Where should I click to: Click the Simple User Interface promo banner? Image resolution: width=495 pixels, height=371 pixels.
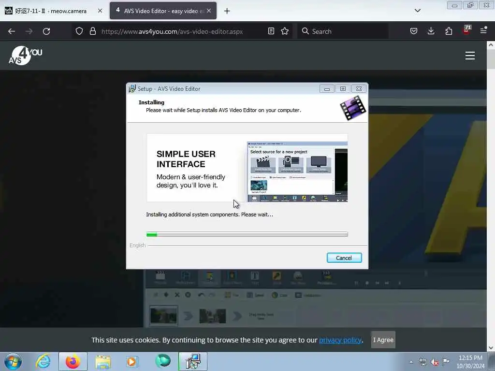(247, 168)
